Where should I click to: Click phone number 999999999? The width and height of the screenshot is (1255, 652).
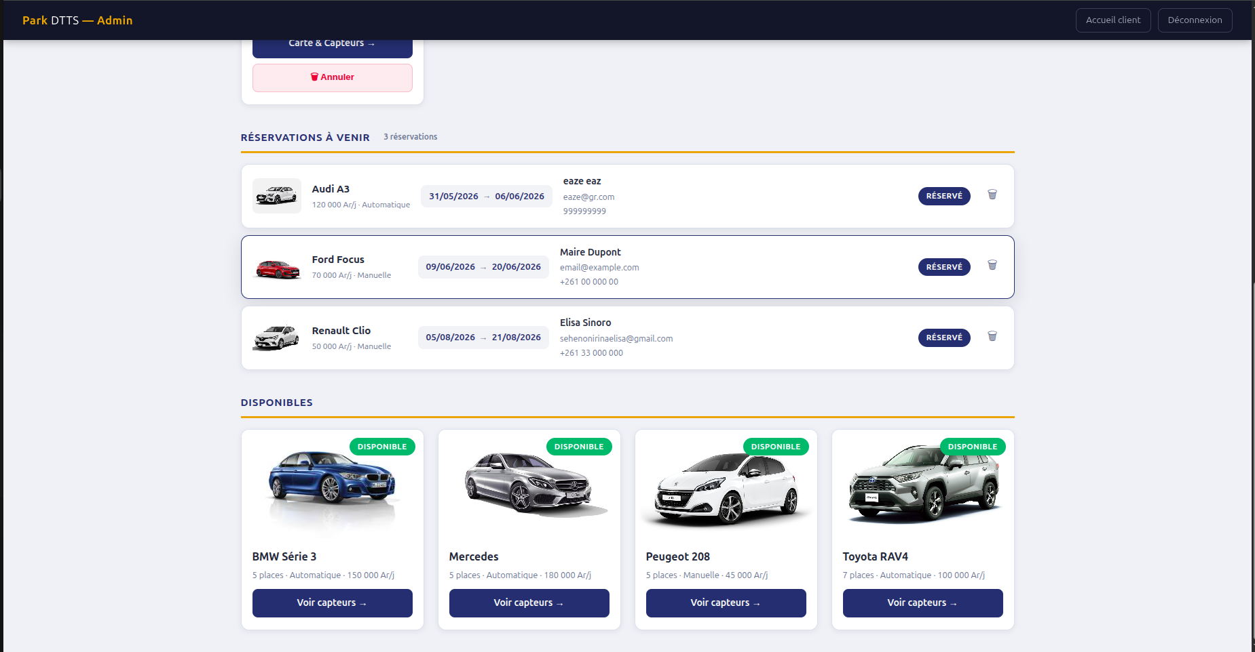[584, 211]
